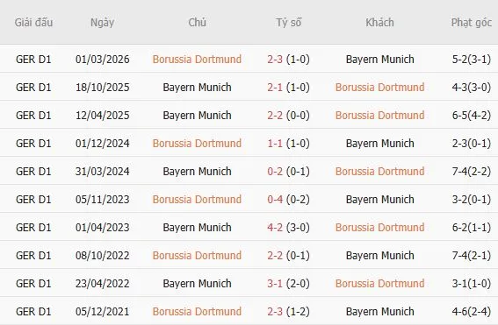This screenshot has width=498, height=325.
Task: Open Bayern Munich home team on 18/10/2025
Action: [x=197, y=87]
